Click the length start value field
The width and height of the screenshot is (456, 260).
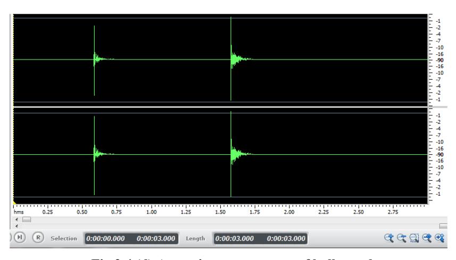coord(235,239)
